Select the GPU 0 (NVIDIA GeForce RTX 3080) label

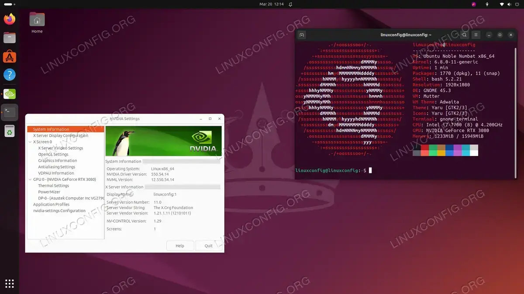(65, 179)
